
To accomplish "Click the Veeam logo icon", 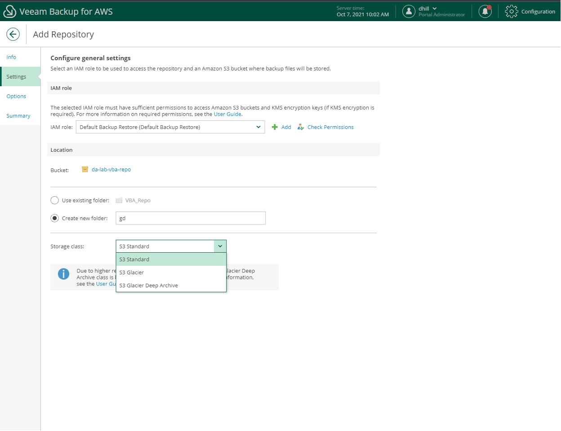I will click(x=9, y=12).
